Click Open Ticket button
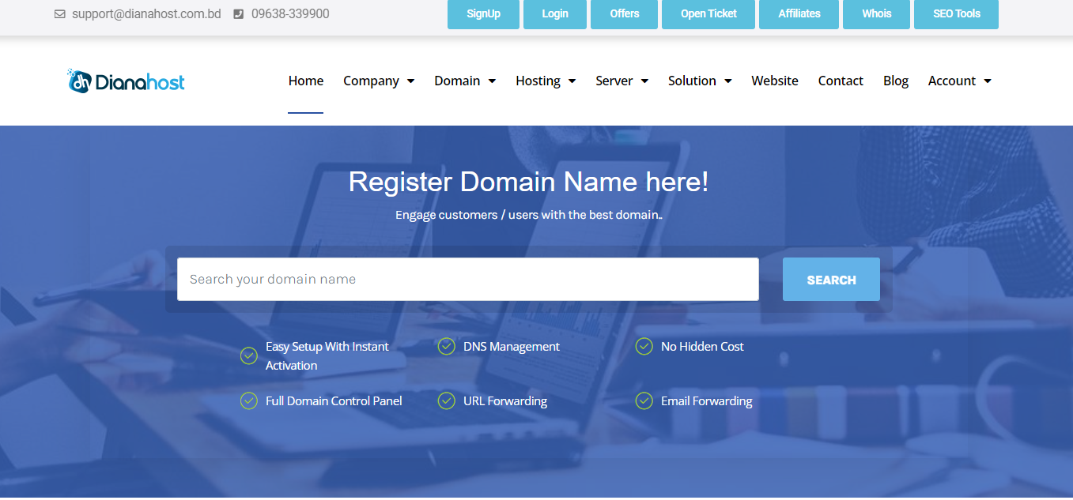 708,14
